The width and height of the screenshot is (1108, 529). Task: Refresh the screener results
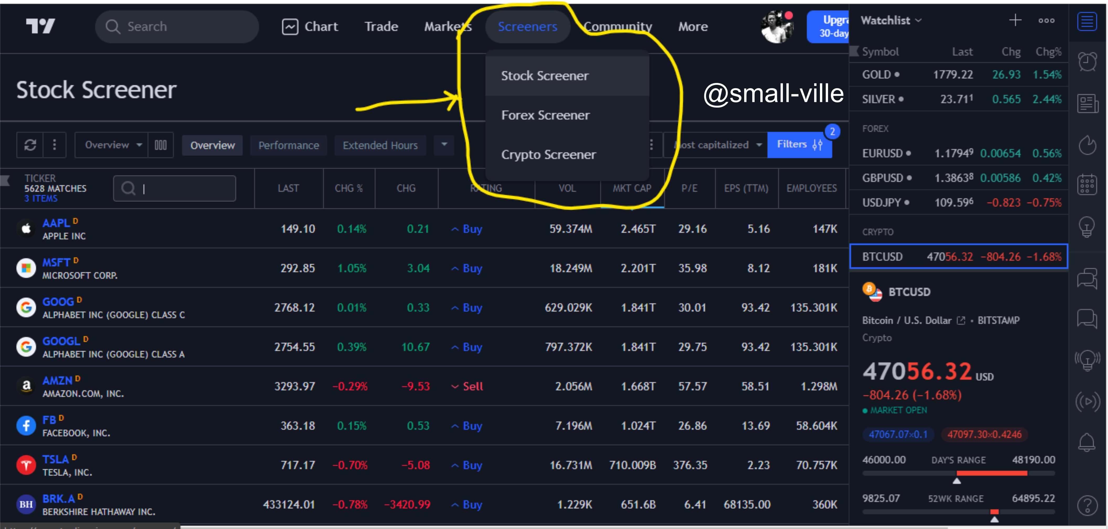30,145
